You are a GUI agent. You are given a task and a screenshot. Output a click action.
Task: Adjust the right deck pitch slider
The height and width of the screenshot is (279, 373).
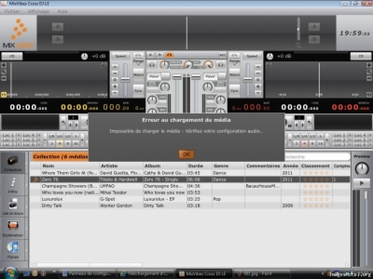pos(248,80)
